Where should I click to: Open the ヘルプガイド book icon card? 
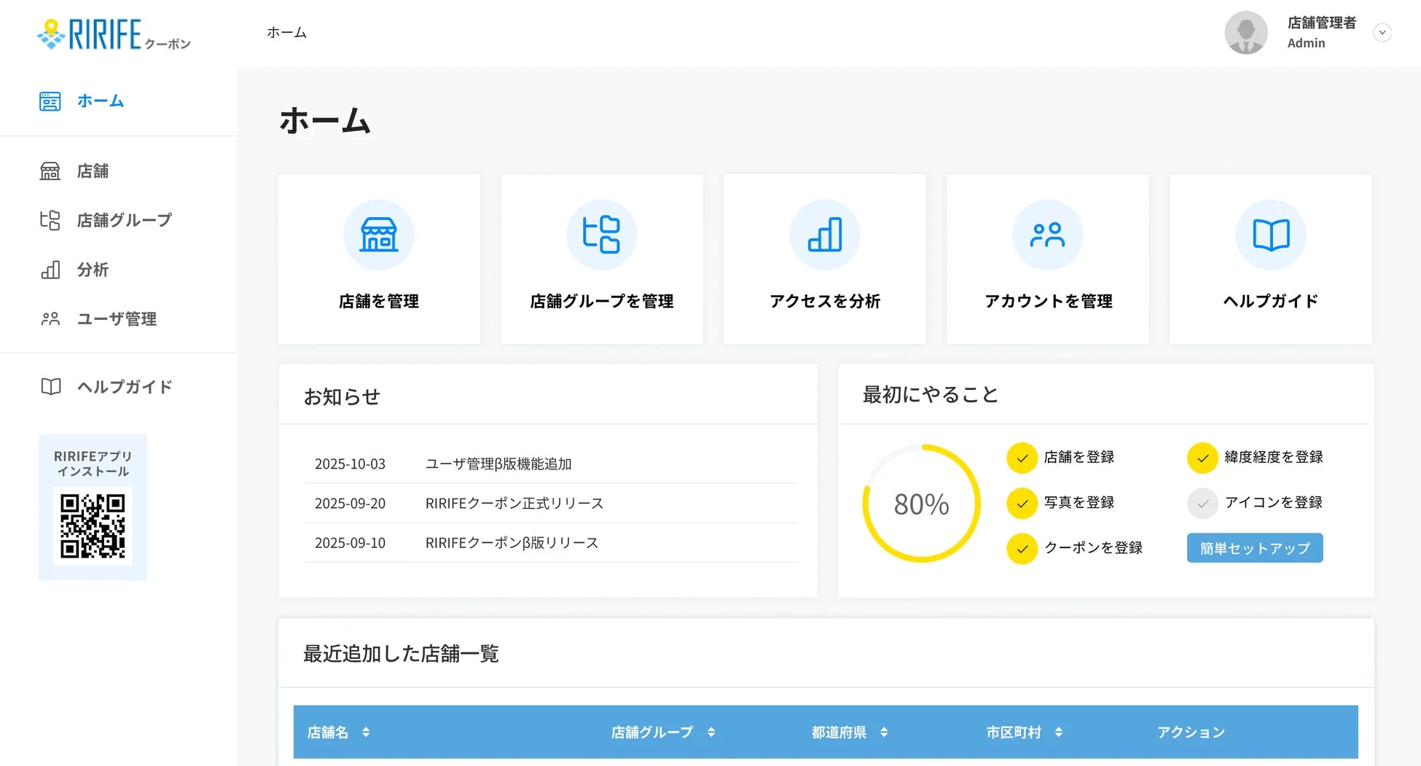[1270, 235]
